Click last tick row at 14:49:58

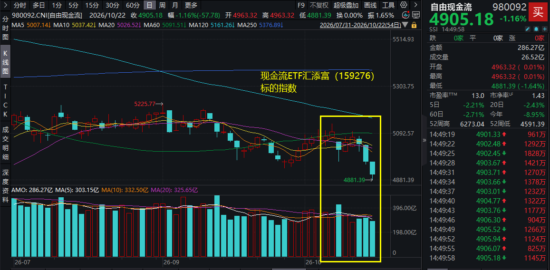click(487, 259)
